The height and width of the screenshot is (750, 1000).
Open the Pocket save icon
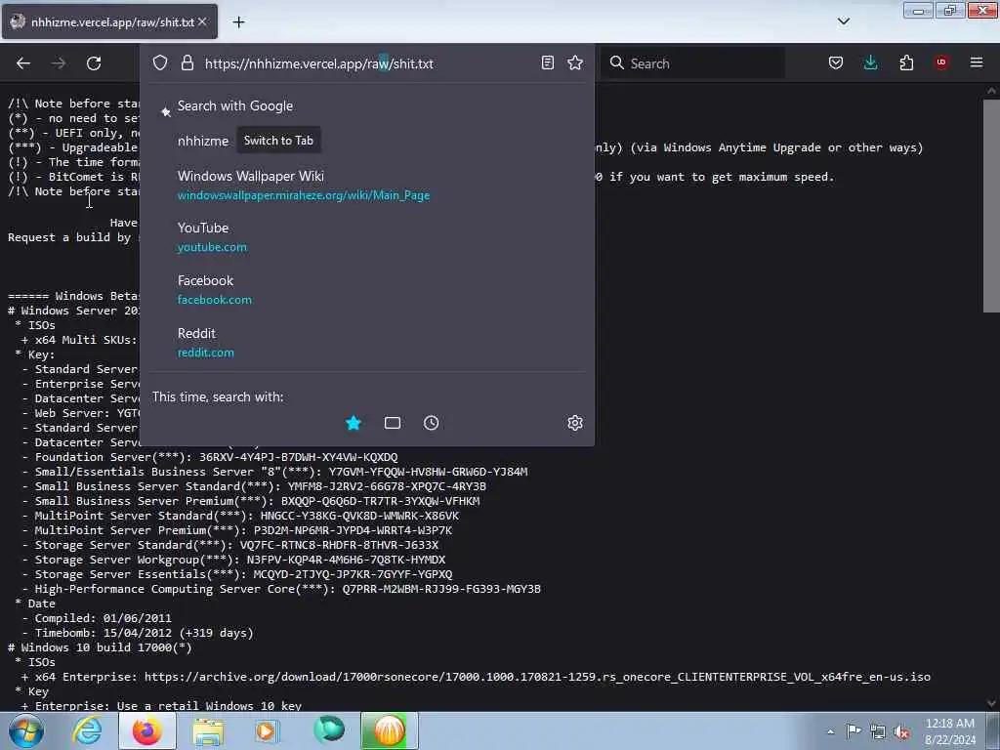coord(836,62)
